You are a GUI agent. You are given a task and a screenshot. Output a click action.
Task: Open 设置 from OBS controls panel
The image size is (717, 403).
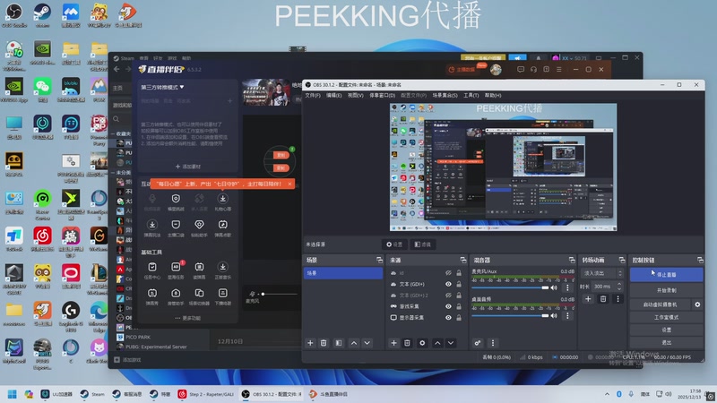[666, 330]
